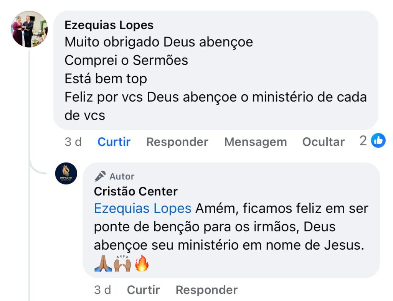Image resolution: width=393 pixels, height=301 pixels.
Task: Like Ezequias Lopes' comment with Curtir
Action: click(x=114, y=142)
